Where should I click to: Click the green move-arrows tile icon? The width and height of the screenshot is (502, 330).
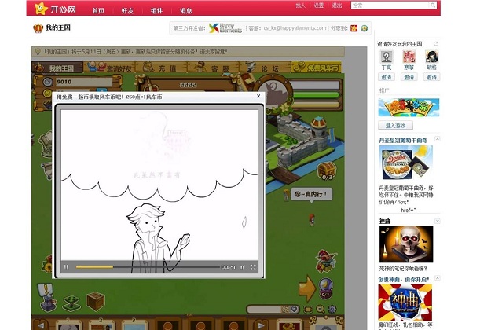pos(71,303)
